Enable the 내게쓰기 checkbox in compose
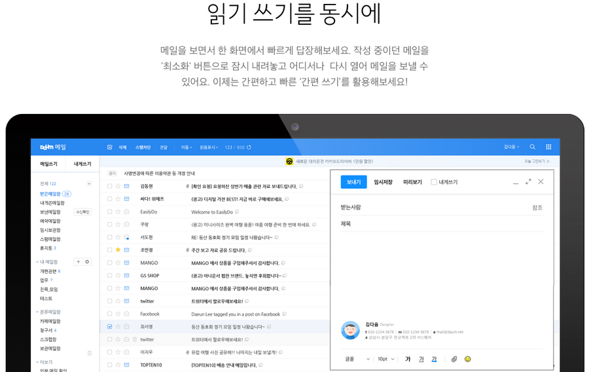Viewport: 589px width, 372px height. coord(434,182)
